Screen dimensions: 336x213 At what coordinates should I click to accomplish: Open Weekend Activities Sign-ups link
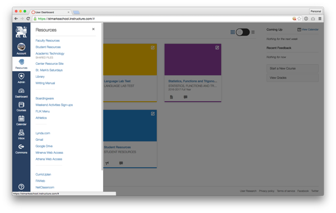54,105
